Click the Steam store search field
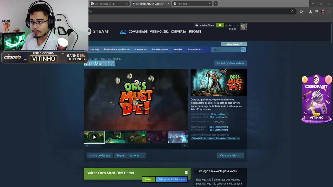 click(226, 50)
